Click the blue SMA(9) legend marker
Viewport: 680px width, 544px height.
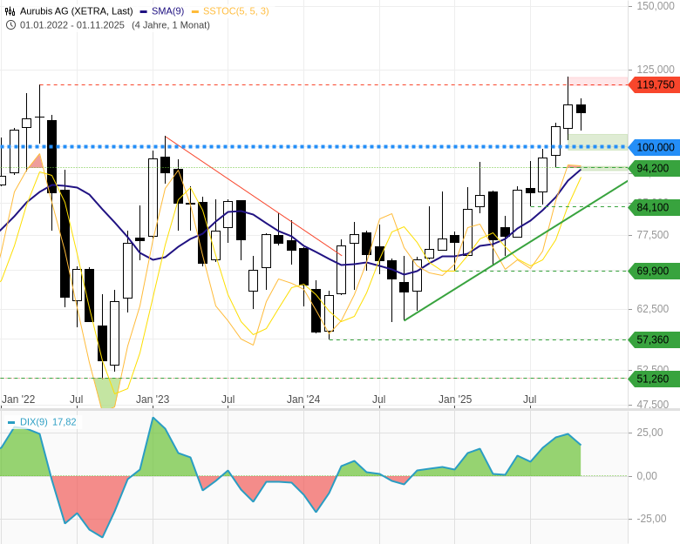point(144,11)
